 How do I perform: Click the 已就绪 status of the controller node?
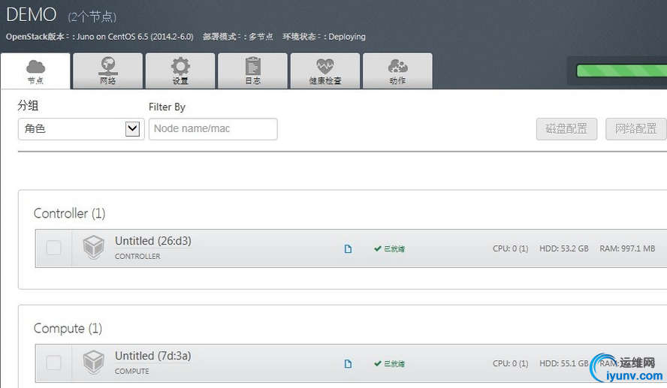pyautogui.click(x=389, y=248)
